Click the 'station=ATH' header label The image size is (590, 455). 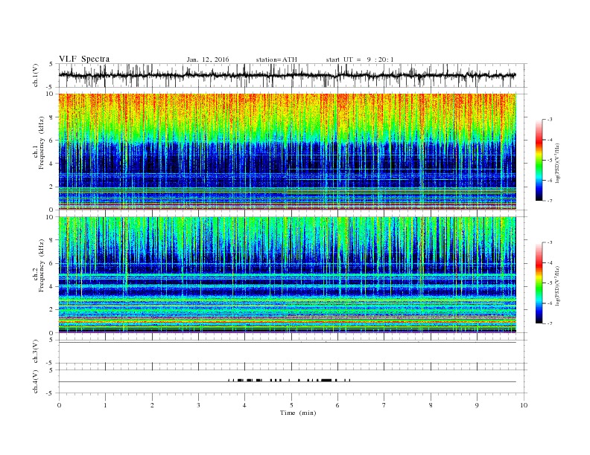(x=276, y=59)
